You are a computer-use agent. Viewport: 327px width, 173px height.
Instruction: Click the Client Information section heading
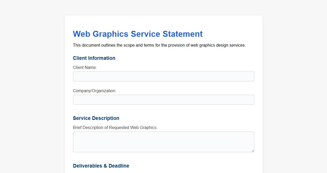94,58
